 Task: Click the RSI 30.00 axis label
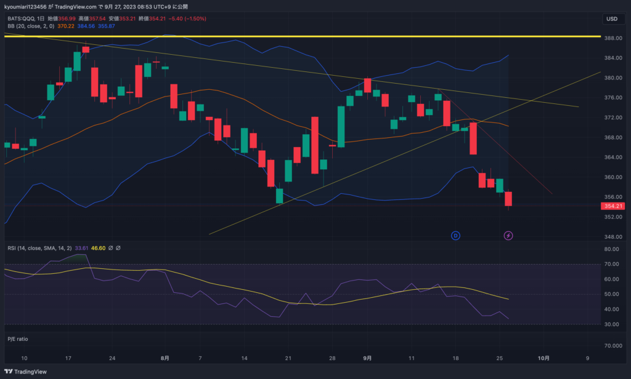pyautogui.click(x=612, y=324)
